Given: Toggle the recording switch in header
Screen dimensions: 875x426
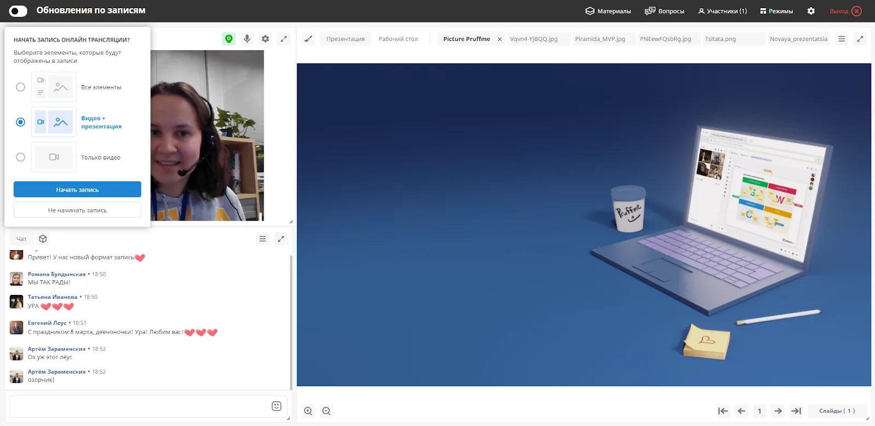Looking at the screenshot, I should [x=19, y=11].
